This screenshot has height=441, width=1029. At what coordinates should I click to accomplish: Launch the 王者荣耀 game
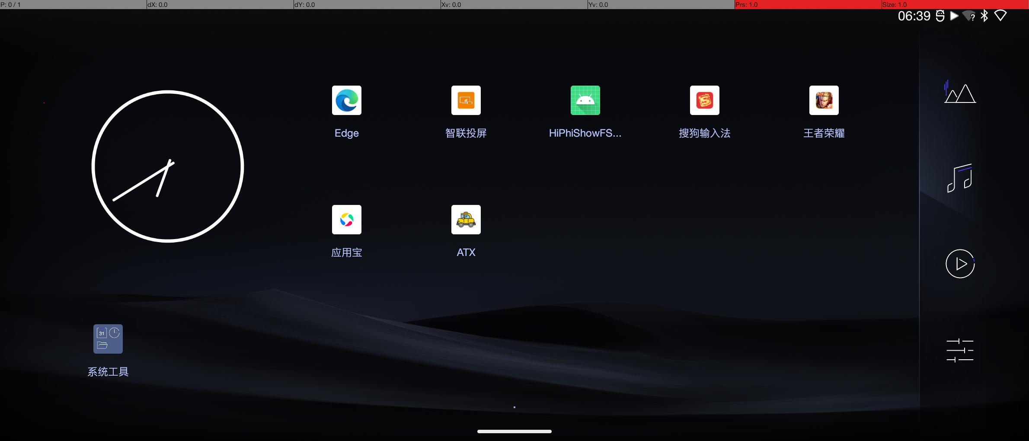[x=824, y=100]
